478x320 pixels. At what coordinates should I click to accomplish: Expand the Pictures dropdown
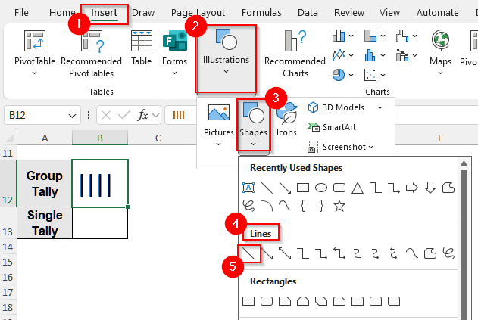point(219,144)
